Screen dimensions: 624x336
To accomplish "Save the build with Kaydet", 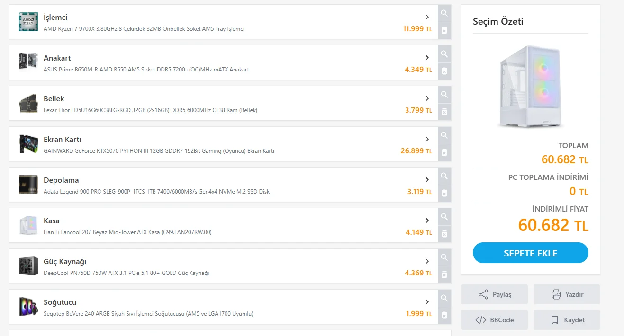I will (x=566, y=320).
